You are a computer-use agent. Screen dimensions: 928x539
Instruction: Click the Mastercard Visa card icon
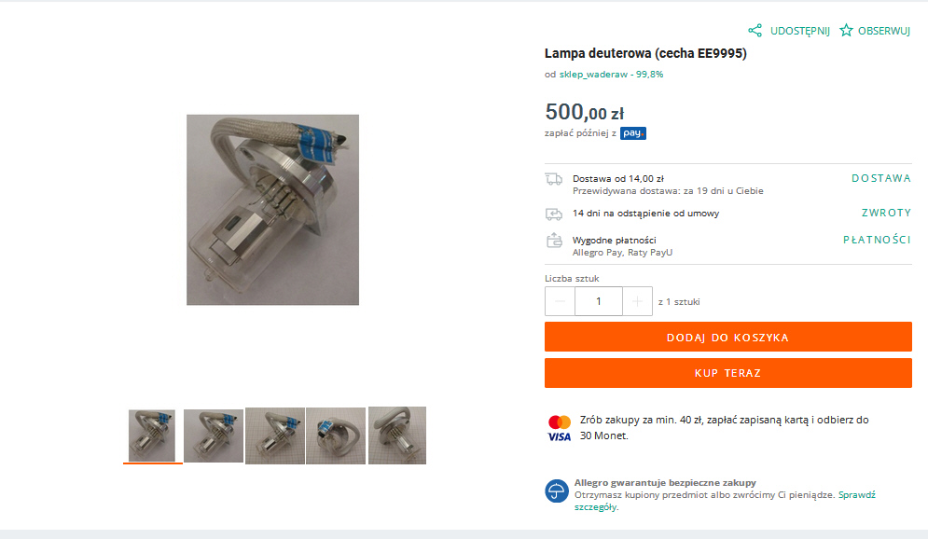(x=560, y=429)
